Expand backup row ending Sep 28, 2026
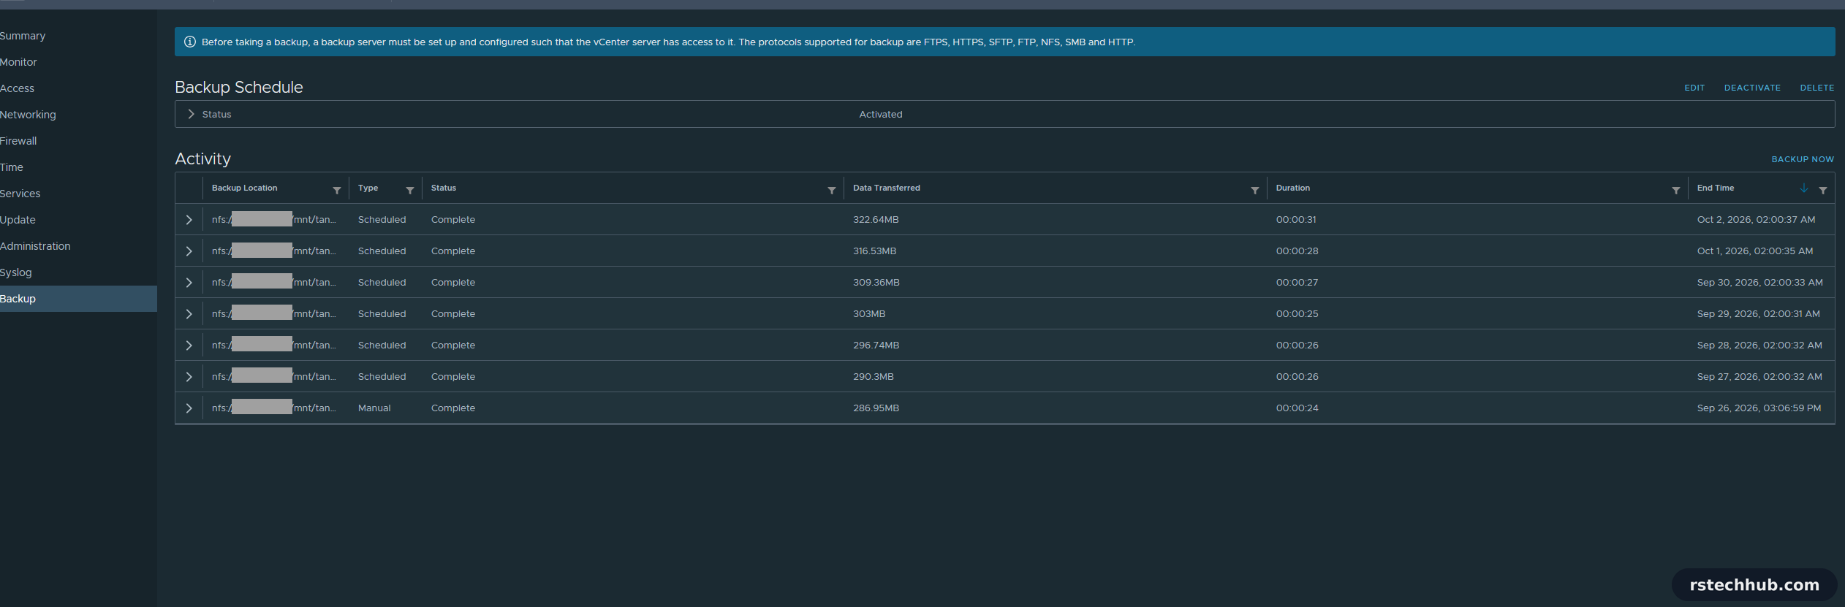The width and height of the screenshot is (1845, 607). tap(189, 346)
